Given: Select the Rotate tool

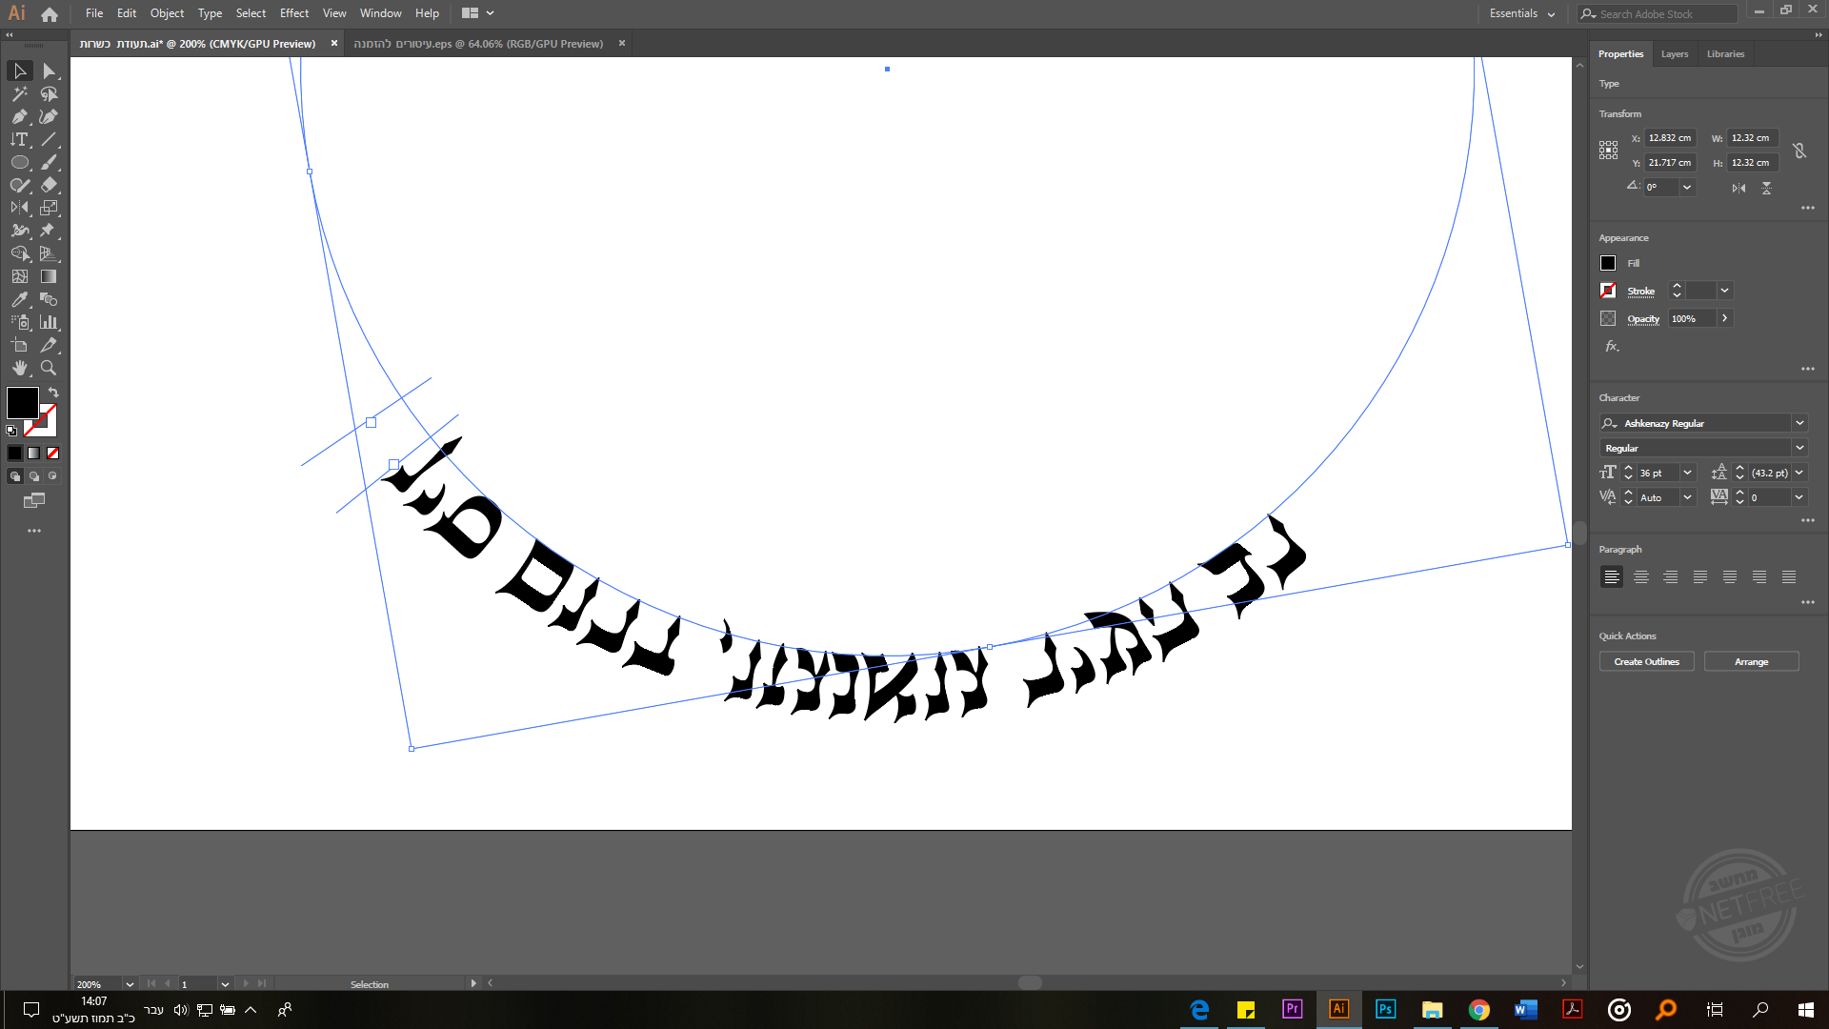Looking at the screenshot, I should point(19,208).
